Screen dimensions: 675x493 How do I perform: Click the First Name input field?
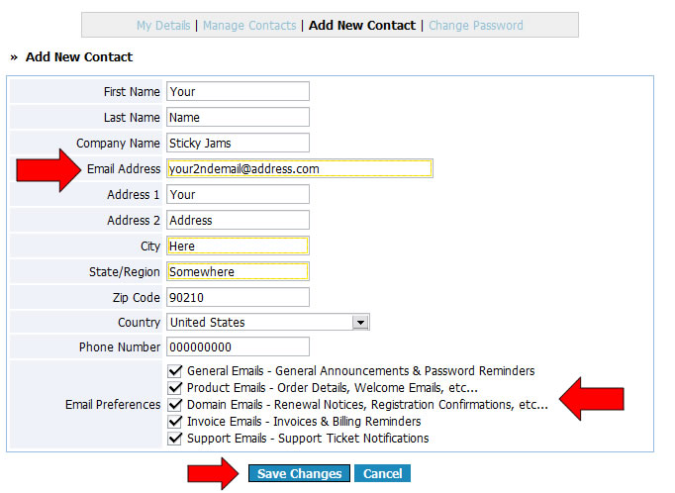point(238,92)
